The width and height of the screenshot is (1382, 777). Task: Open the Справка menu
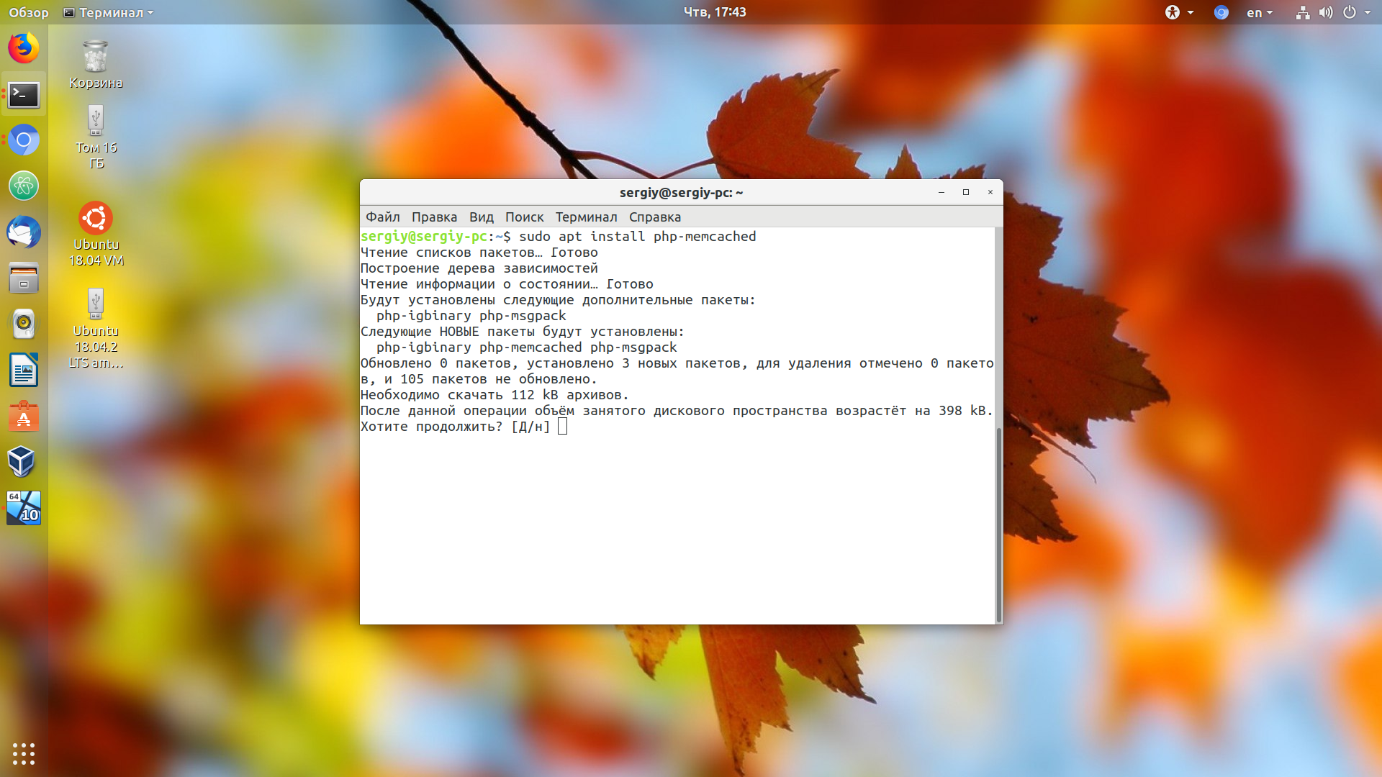coord(655,217)
